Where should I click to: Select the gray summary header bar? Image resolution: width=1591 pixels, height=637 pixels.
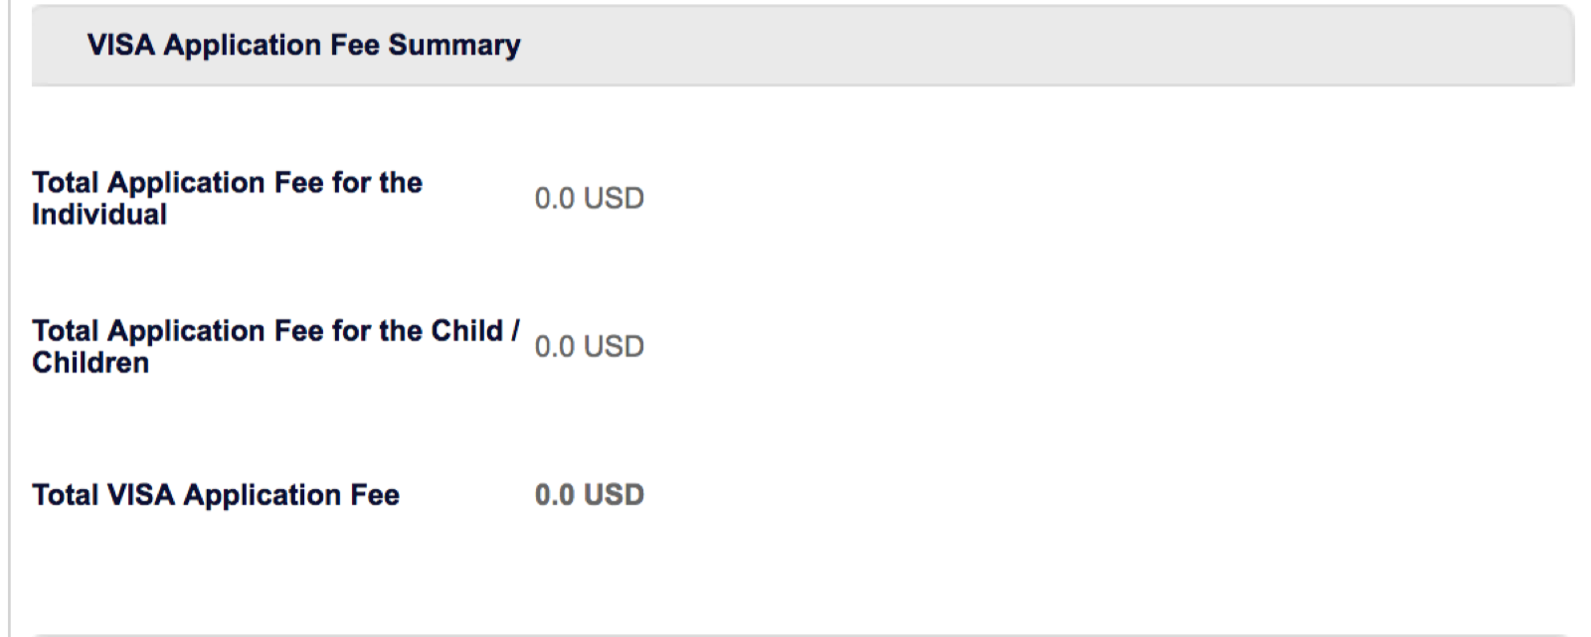pos(802,46)
